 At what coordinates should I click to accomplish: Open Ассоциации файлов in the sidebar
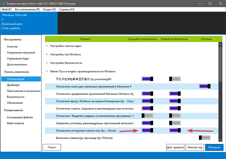tap(20, 117)
